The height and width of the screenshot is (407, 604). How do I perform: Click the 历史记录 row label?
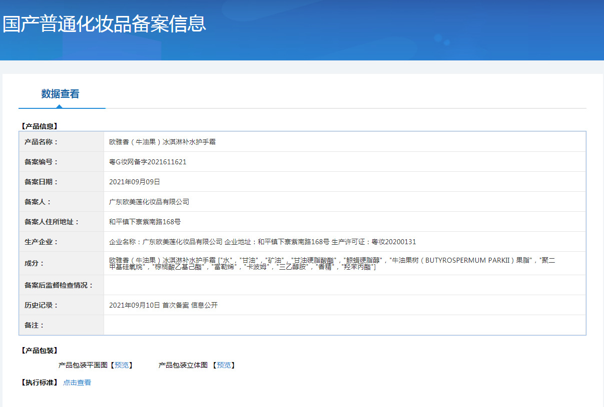click(42, 305)
